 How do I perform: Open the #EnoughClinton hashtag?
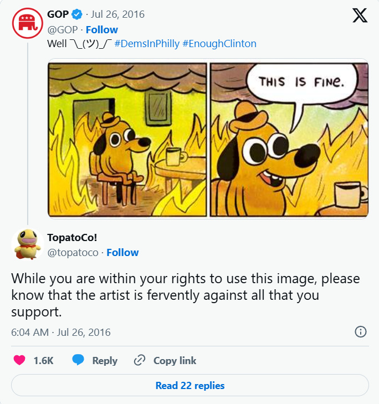[x=219, y=44]
